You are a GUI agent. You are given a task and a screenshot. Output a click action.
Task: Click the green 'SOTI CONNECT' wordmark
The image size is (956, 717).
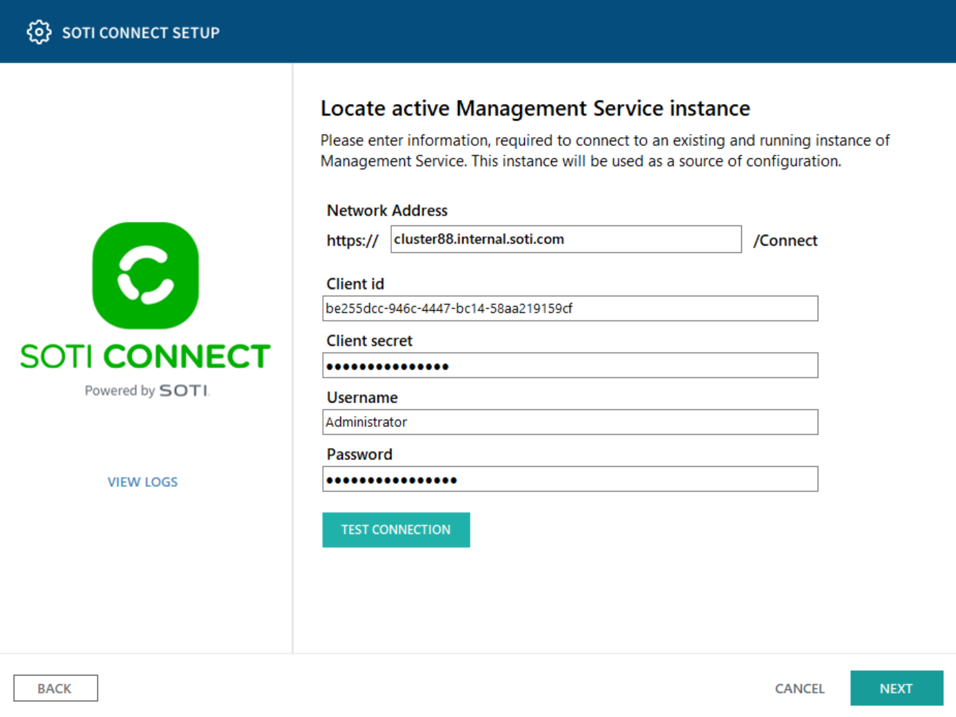click(x=145, y=357)
